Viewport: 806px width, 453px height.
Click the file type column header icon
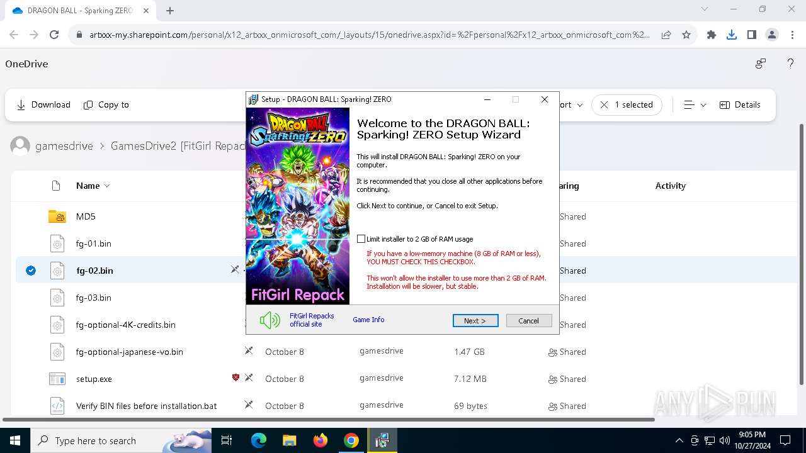(56, 186)
